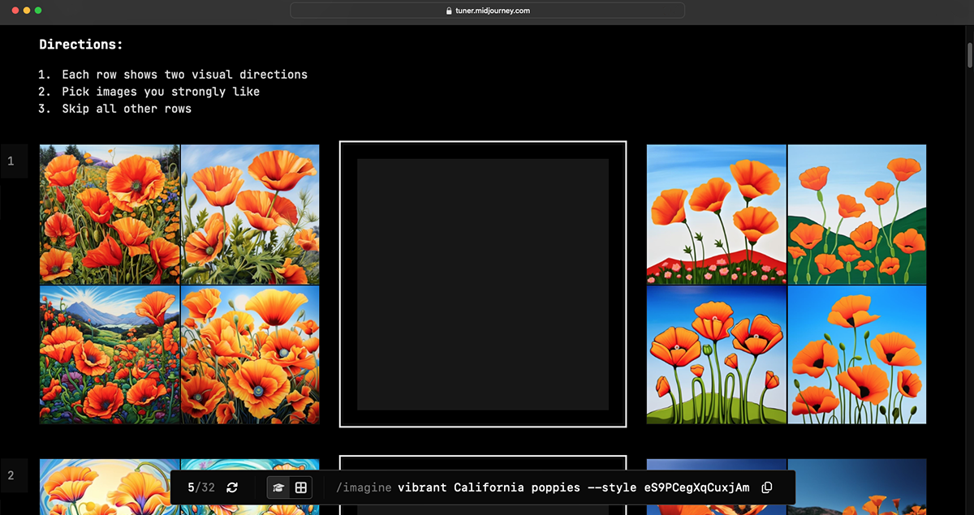Viewport: 974px width, 515px height.
Task: Click the style code eS9PCegXqCuxjAm text
Action: click(696, 487)
